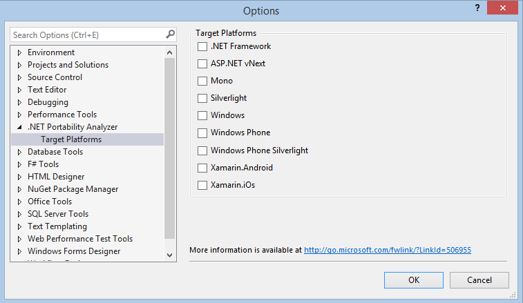
Task: Check the Xamarin.iOs checkbox
Action: coord(202,186)
